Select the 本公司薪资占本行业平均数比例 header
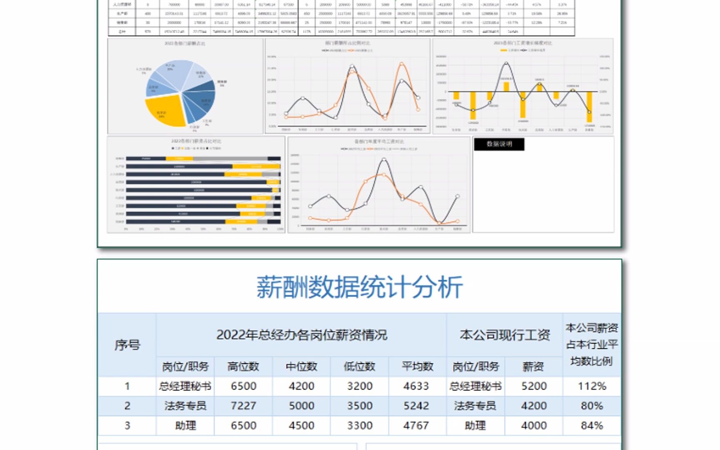 (592, 345)
